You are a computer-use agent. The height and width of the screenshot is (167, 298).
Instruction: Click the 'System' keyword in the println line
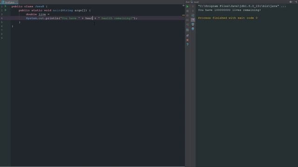tap(31, 18)
